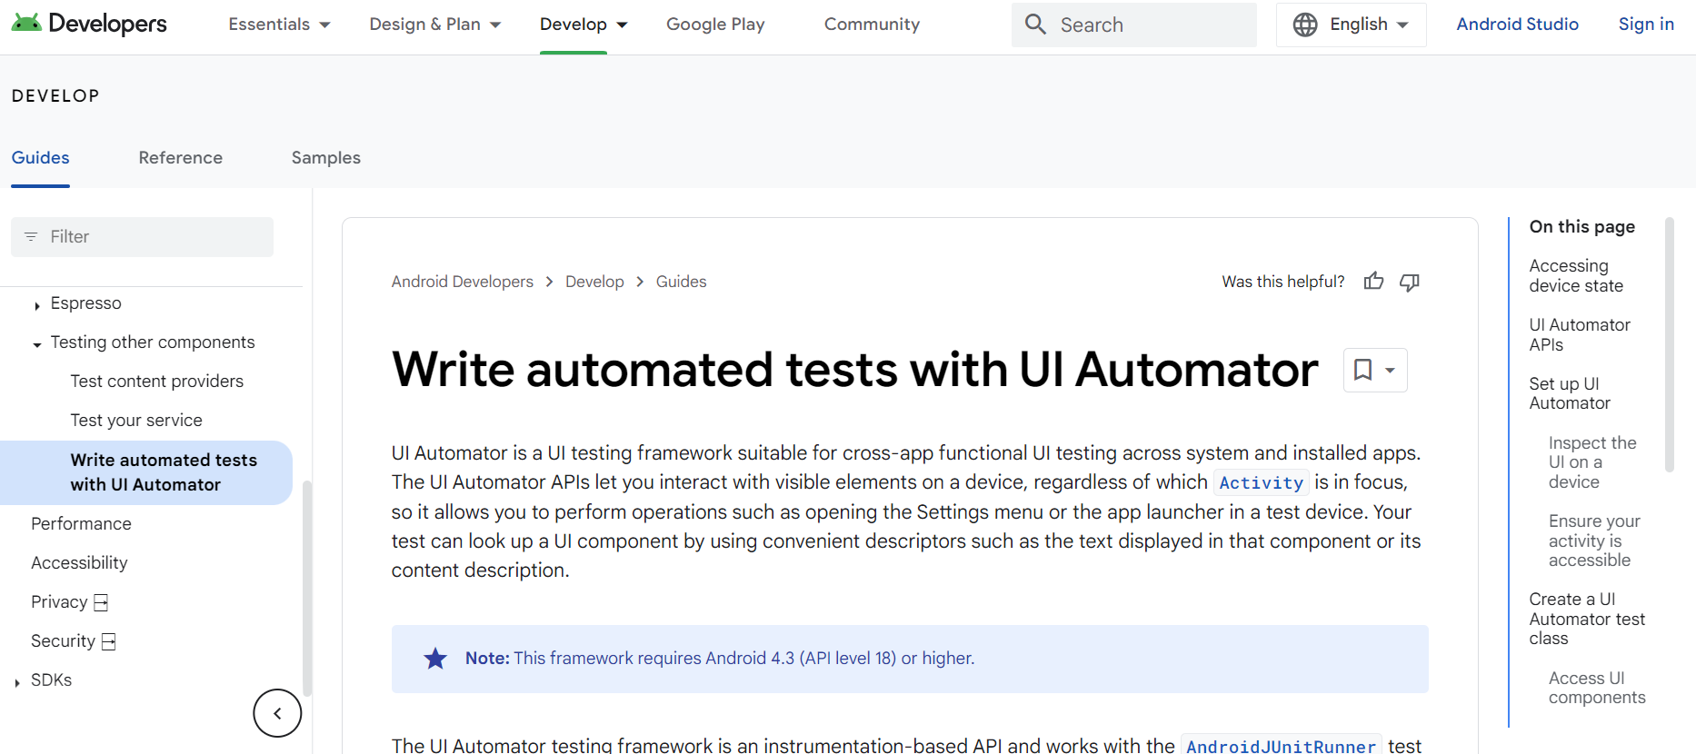The height and width of the screenshot is (754, 1696).
Task: Open the AndroidJUnitRunner code link
Action: [x=1281, y=745]
